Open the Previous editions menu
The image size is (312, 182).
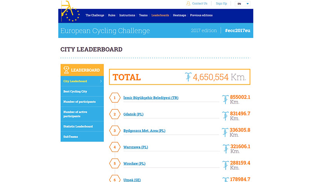pos(201,15)
